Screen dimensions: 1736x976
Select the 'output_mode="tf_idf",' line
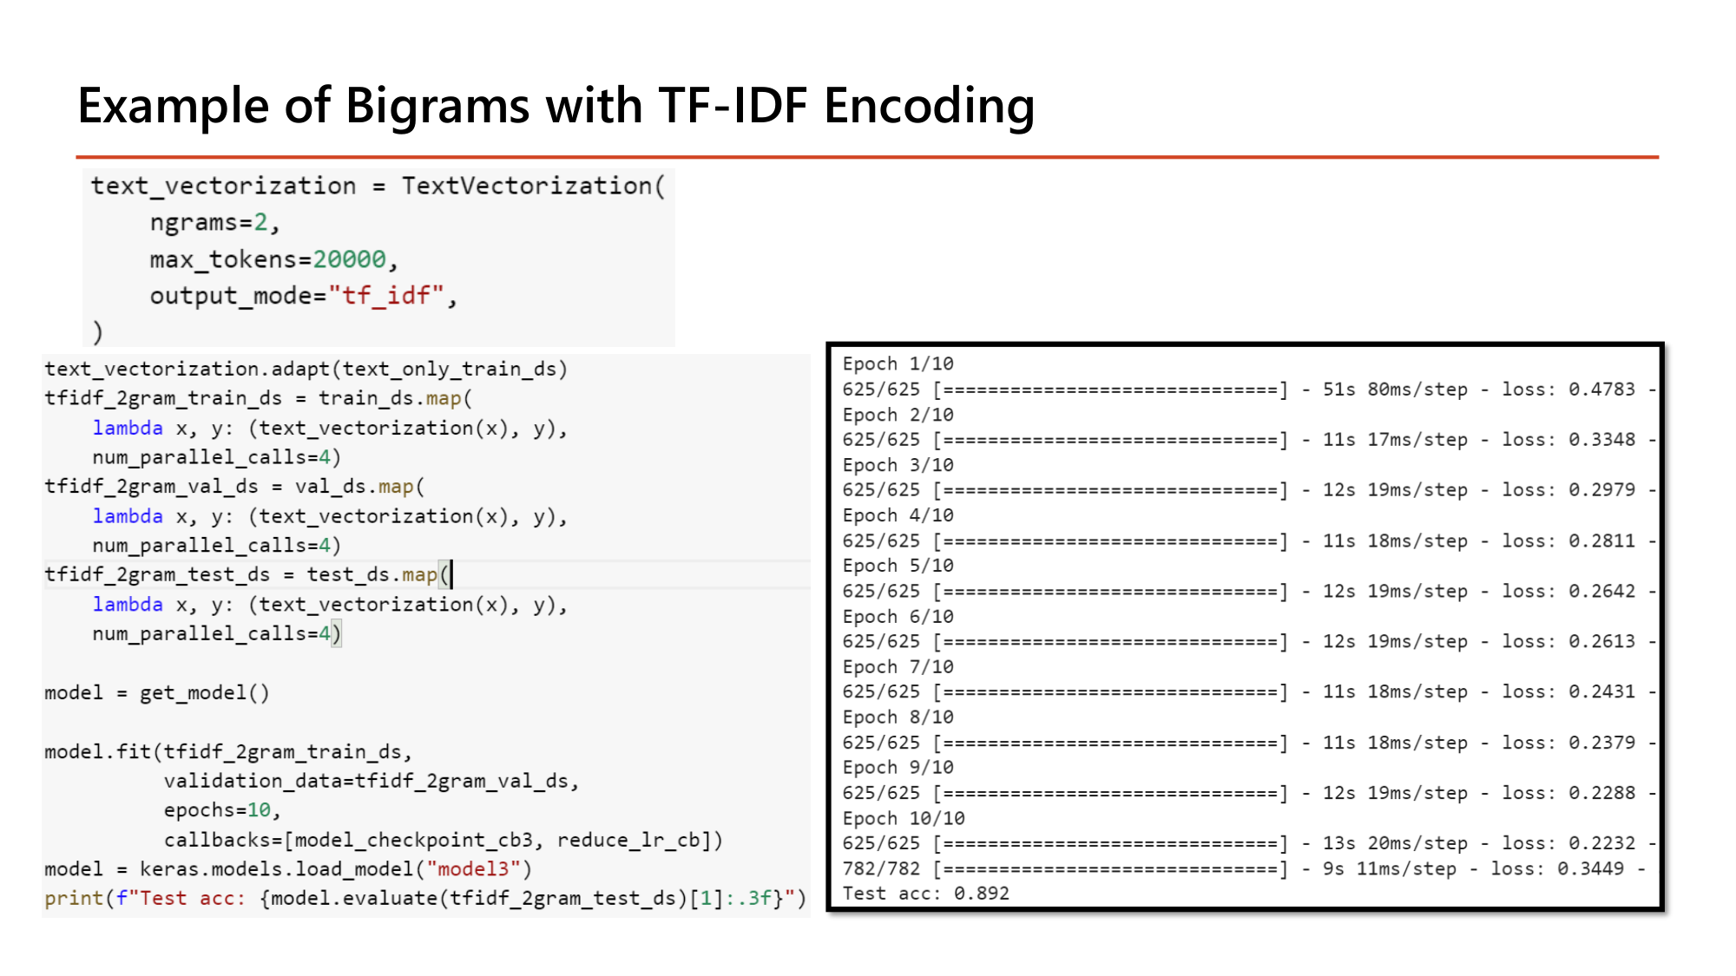pos(303,296)
